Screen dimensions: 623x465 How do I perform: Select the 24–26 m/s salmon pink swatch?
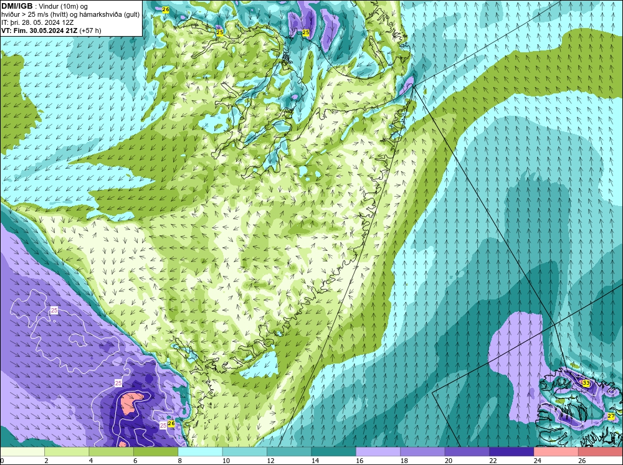(x=556, y=452)
